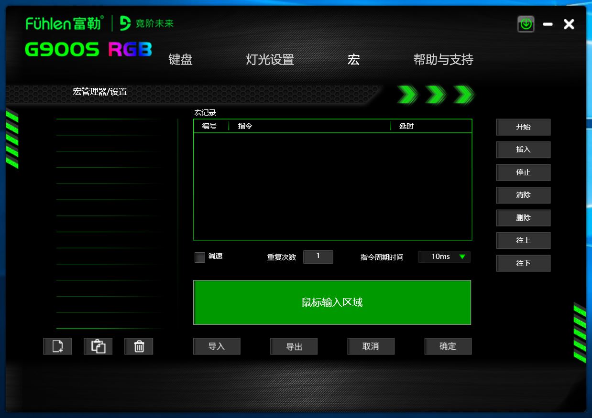Image resolution: width=592 pixels, height=418 pixels.
Task: Open the 帮助与支持 section
Action: [x=444, y=59]
